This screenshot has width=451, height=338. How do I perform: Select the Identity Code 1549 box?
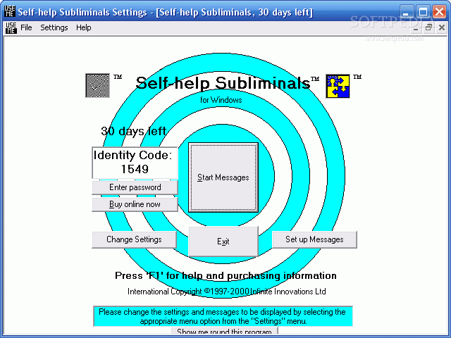coord(135,163)
